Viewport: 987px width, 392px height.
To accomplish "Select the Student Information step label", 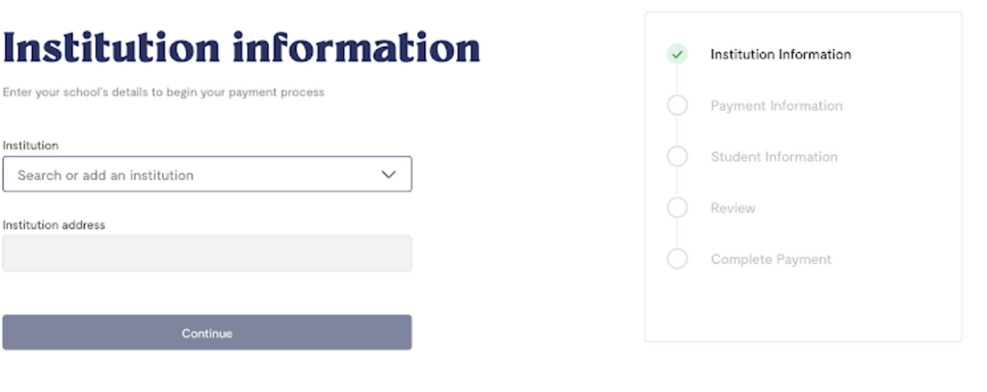I will (774, 157).
